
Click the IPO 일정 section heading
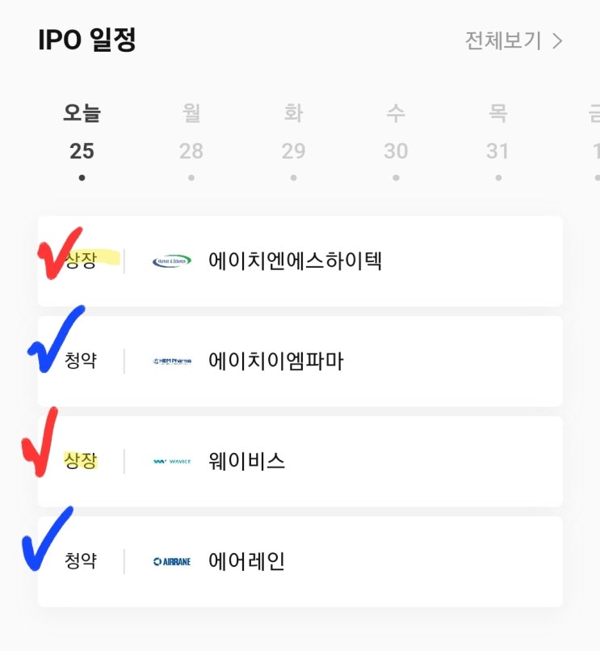86,40
